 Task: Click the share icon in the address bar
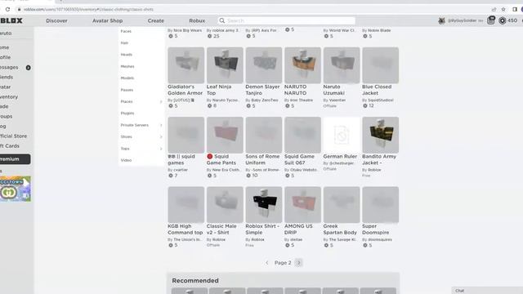coord(494,9)
